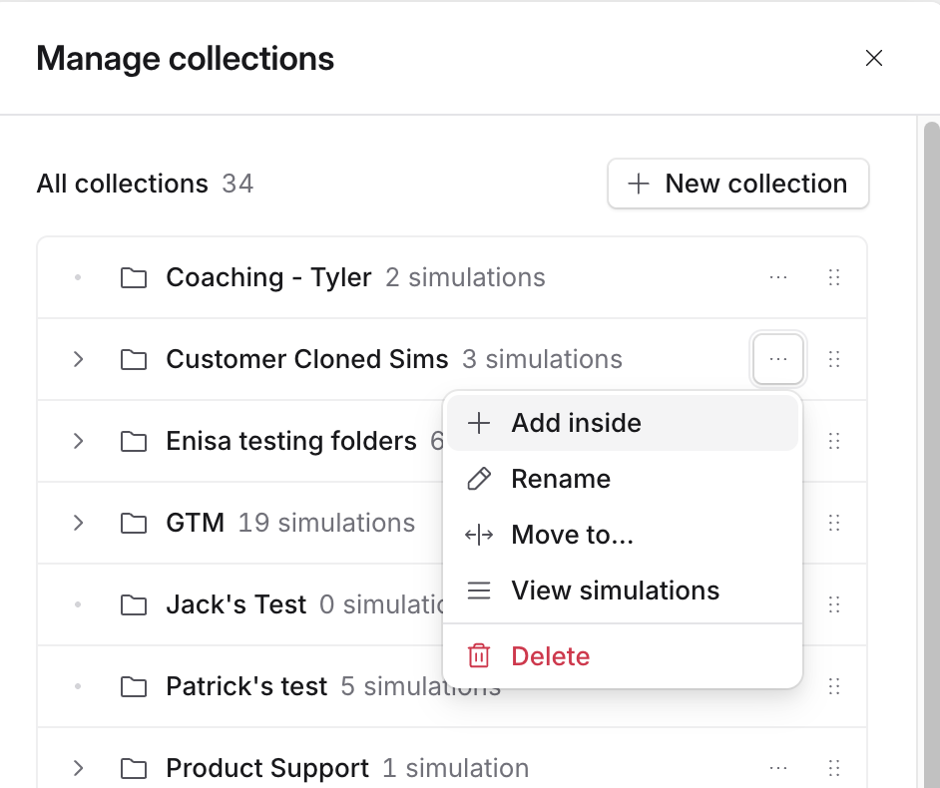Expand the Product Support collection

point(78,768)
